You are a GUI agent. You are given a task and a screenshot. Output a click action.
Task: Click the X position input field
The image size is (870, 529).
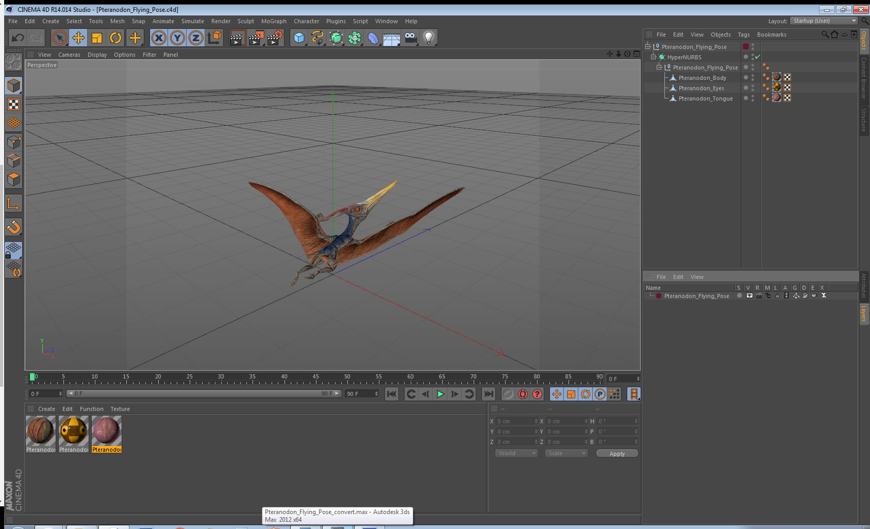point(517,421)
